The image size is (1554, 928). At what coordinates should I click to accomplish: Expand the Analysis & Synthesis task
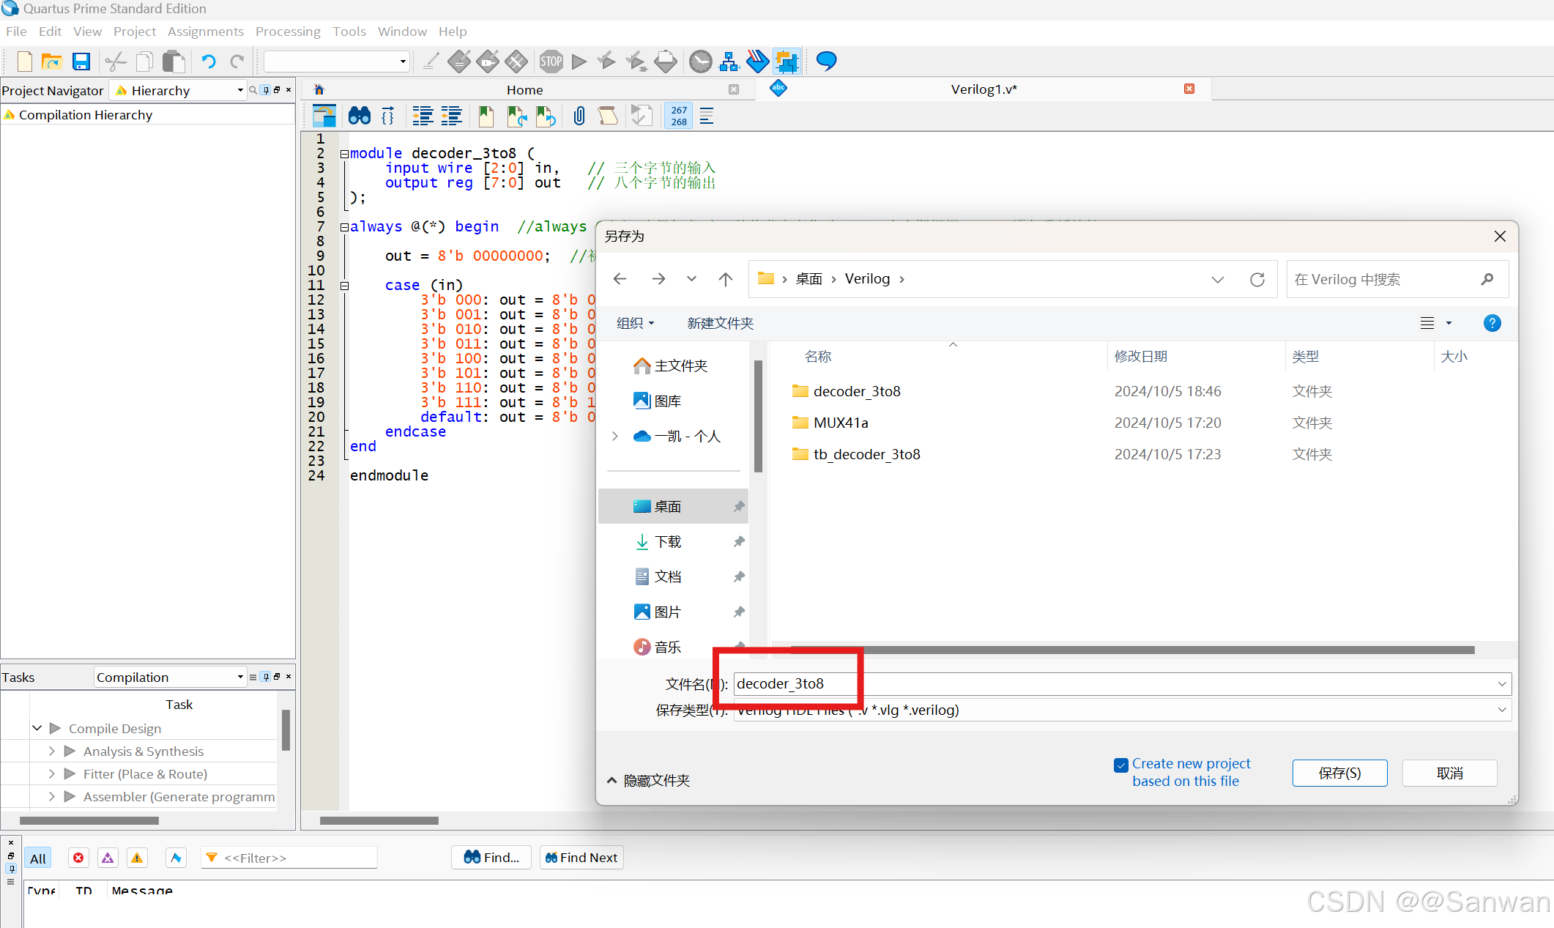pyautogui.click(x=51, y=751)
